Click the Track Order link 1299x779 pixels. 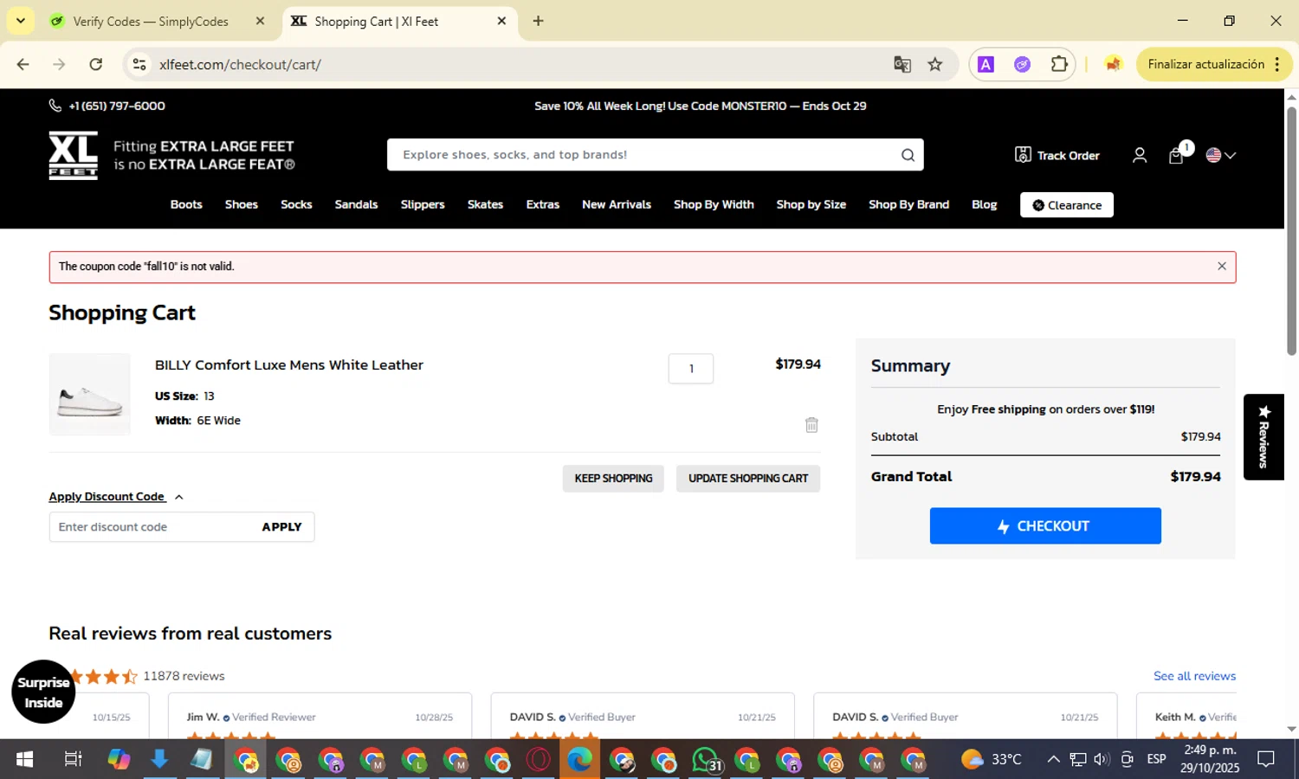[1057, 155]
